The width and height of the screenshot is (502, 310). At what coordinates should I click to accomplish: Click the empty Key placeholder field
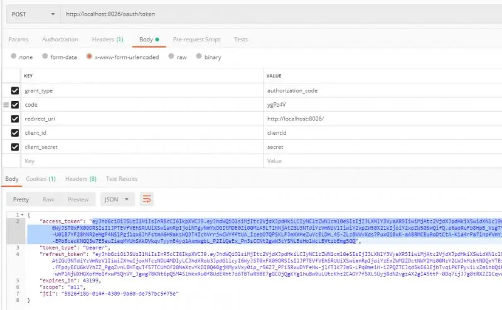[x=142, y=161]
